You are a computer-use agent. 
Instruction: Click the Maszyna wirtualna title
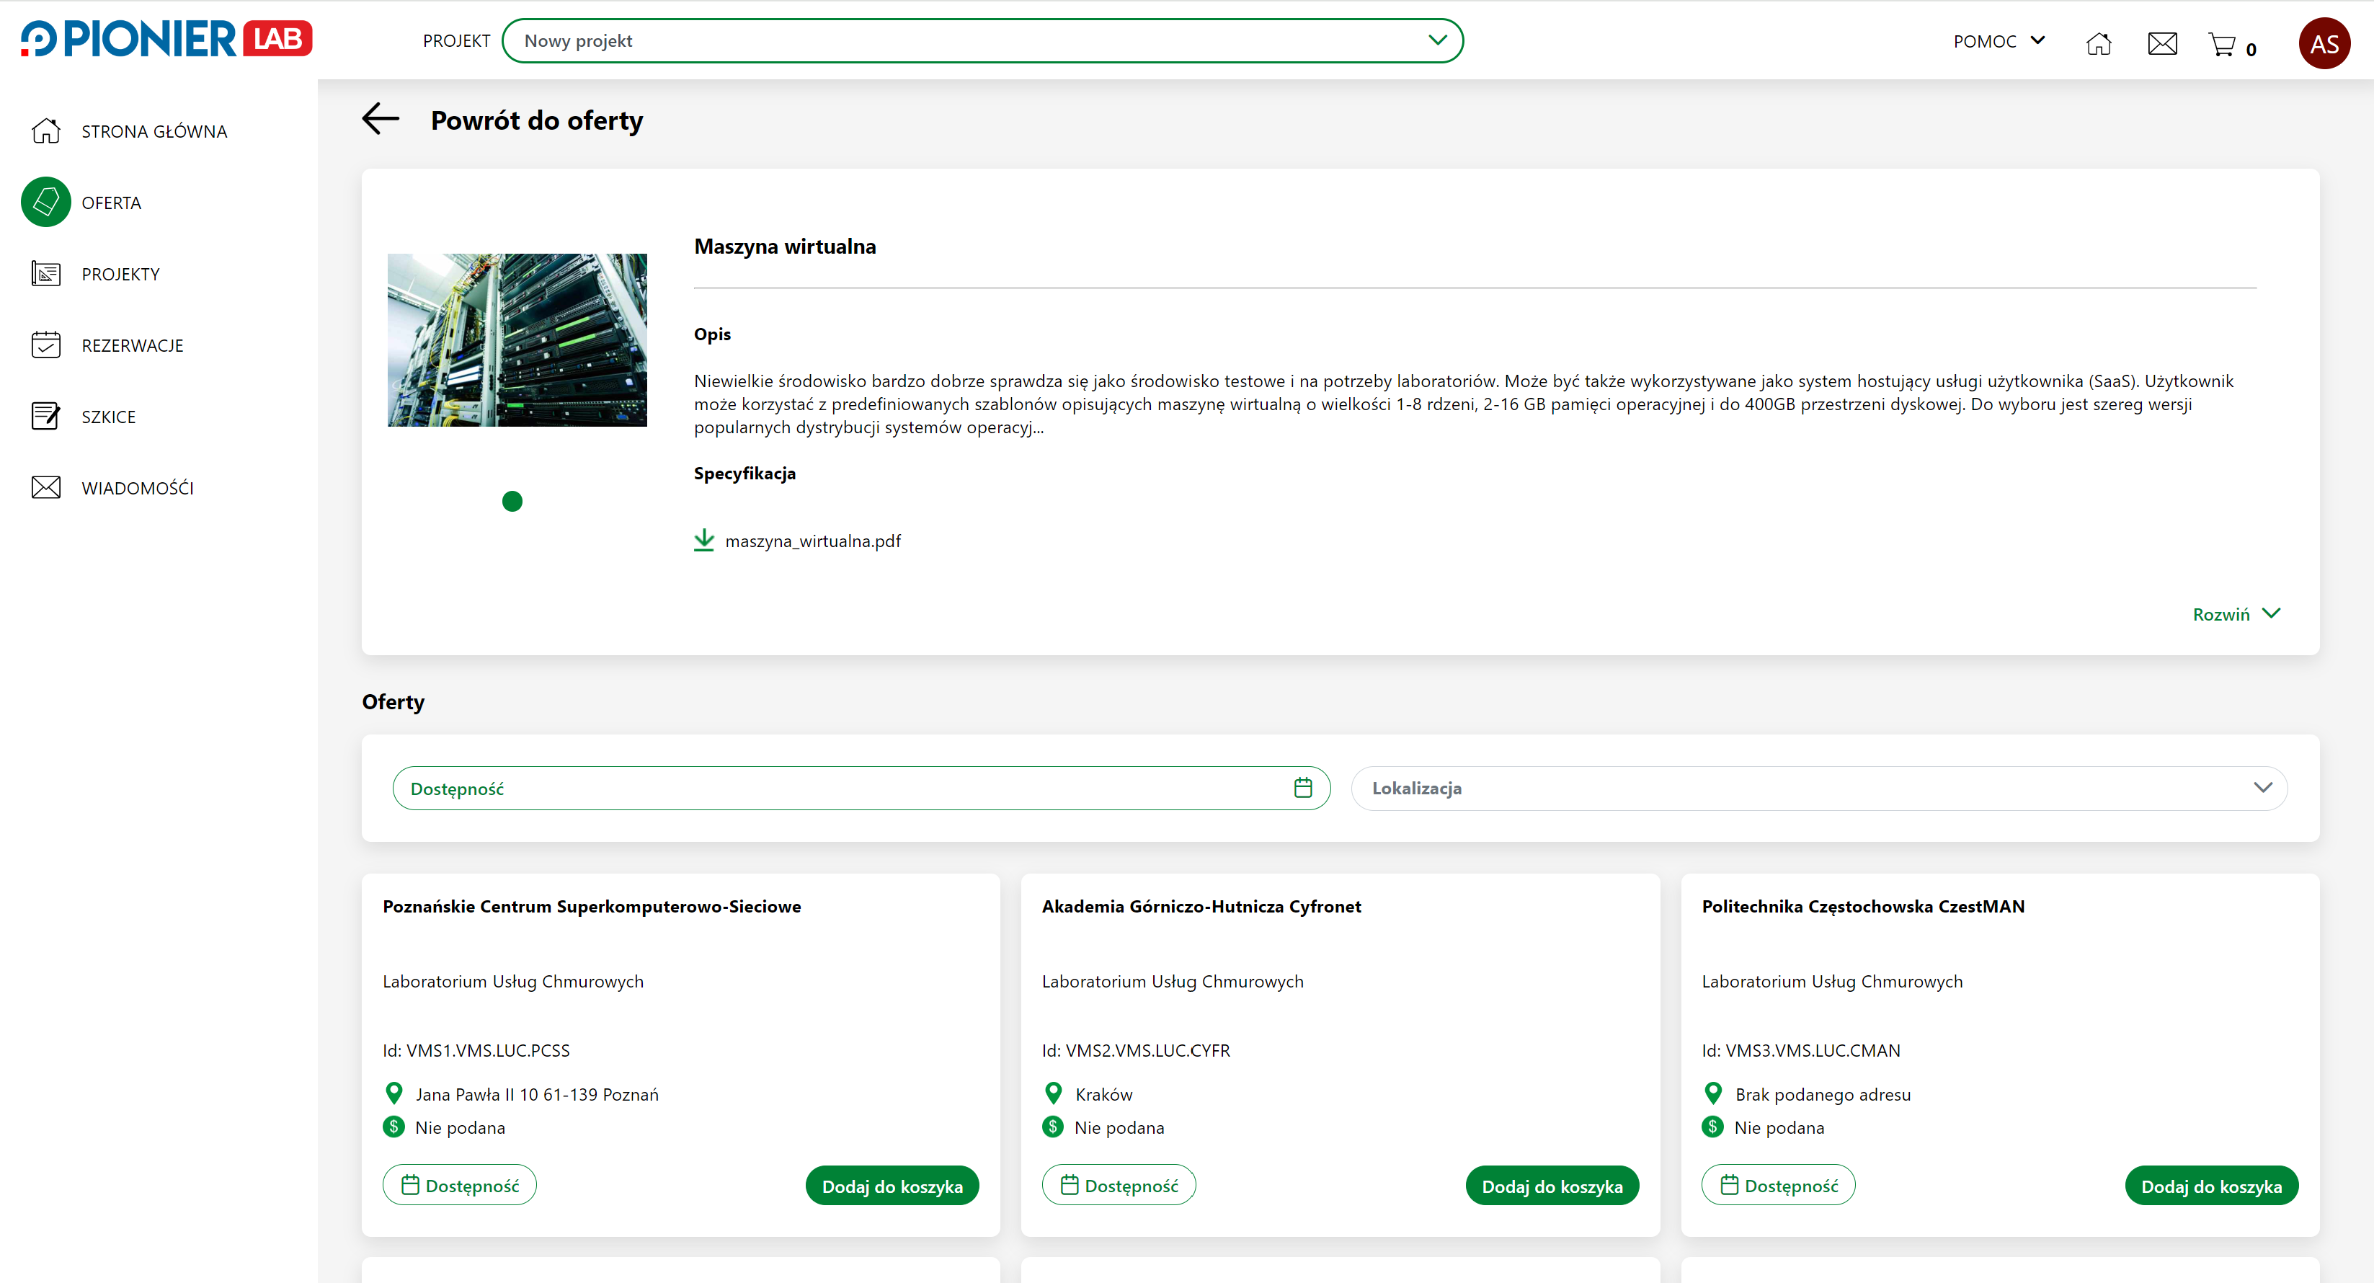785,246
